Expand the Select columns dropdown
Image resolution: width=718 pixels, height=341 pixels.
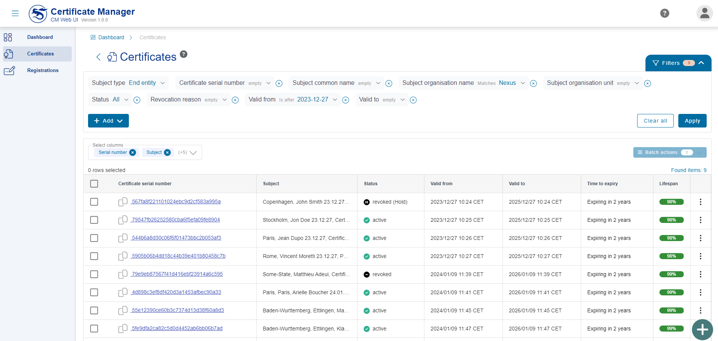[193, 153]
